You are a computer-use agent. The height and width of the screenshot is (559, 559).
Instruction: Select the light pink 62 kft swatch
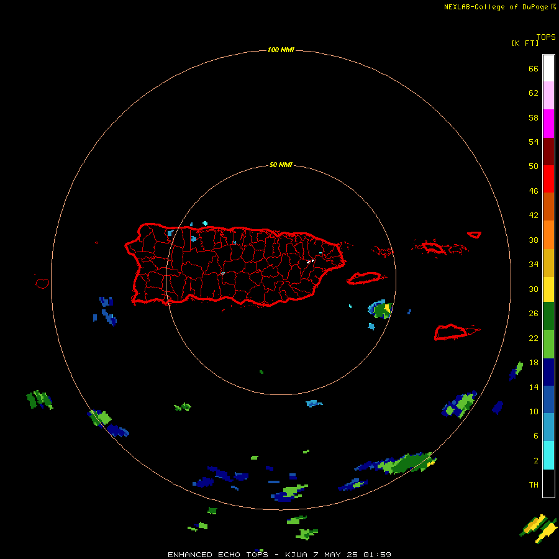tap(548, 96)
